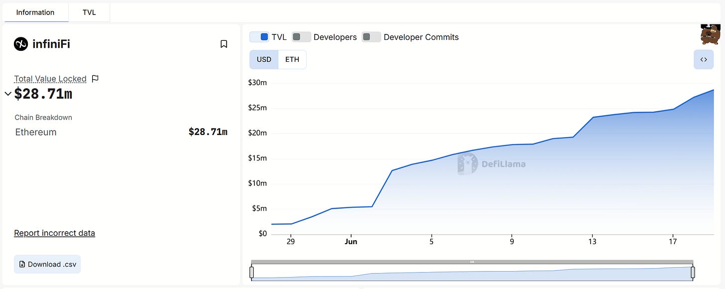This screenshot has height=289, width=725.
Task: Click the $30m y-axis label
Action: point(257,83)
